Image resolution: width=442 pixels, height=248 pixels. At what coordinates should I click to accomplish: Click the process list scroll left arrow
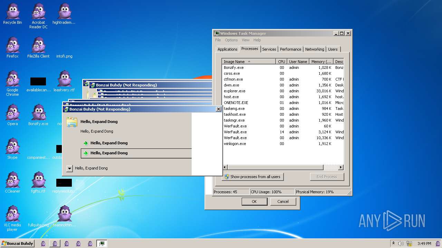pos(225,167)
